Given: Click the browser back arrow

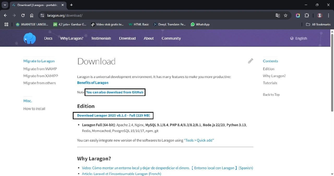Looking at the screenshot, I should pos(5,15).
